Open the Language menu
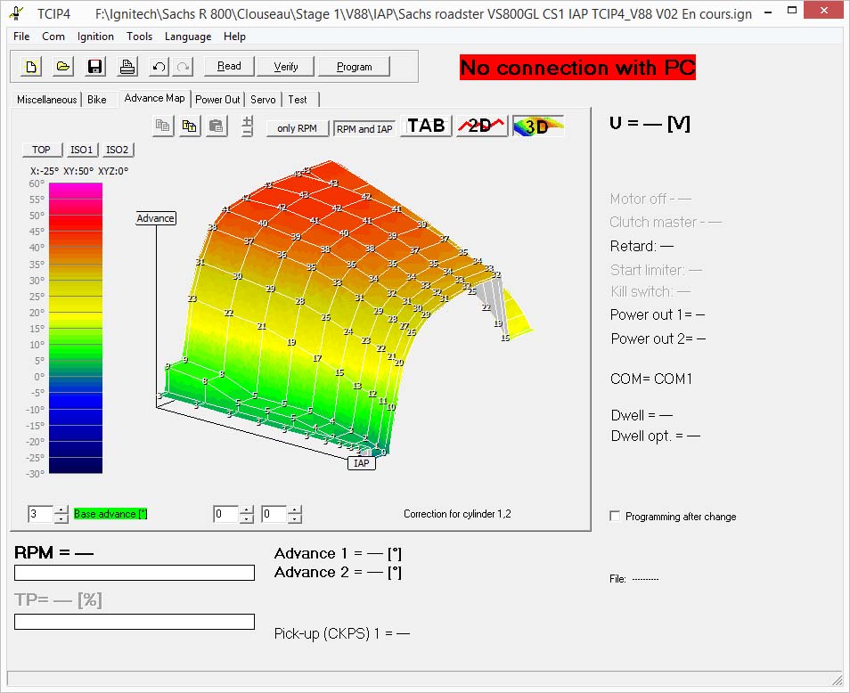Viewport: 850px width, 693px height. coord(188,37)
